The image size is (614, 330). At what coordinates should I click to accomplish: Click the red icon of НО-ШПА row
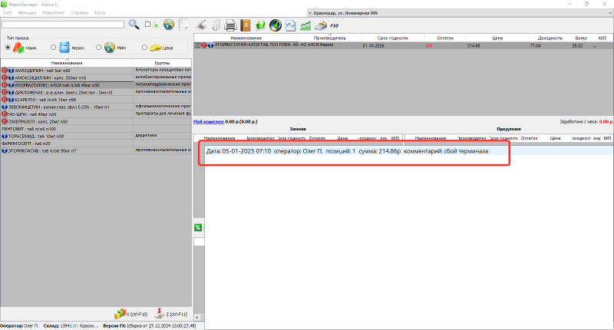coord(5,114)
